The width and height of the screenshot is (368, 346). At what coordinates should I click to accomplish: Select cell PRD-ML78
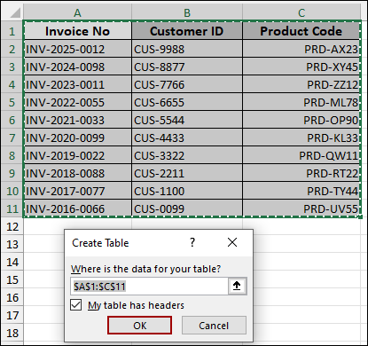pos(301,102)
